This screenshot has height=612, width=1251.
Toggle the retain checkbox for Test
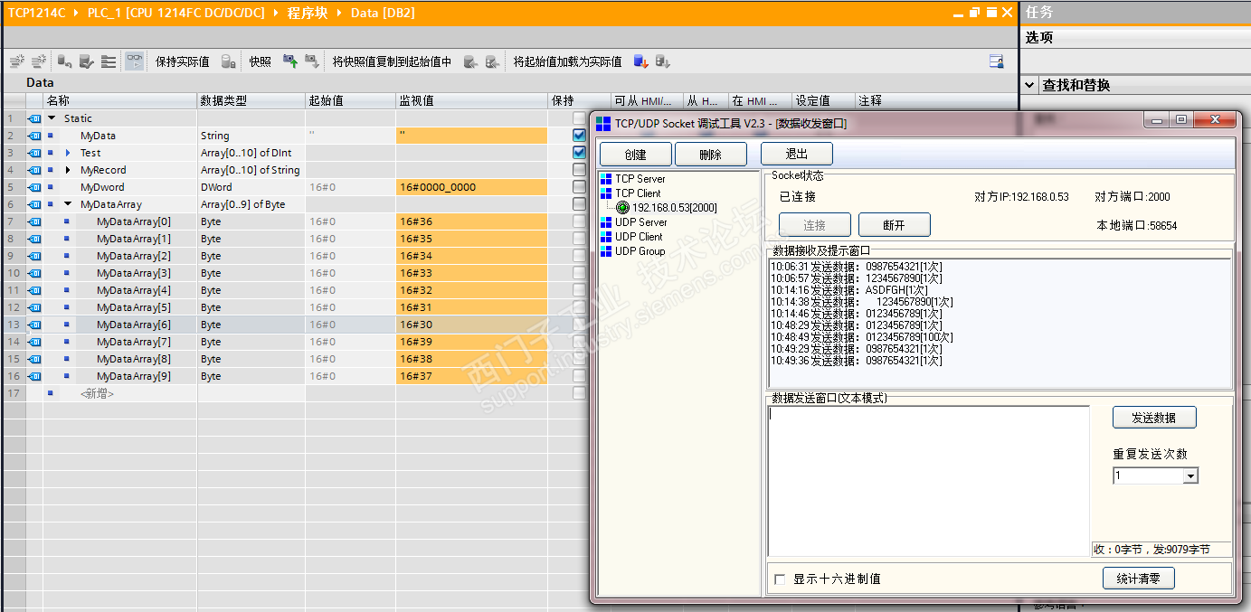579,153
